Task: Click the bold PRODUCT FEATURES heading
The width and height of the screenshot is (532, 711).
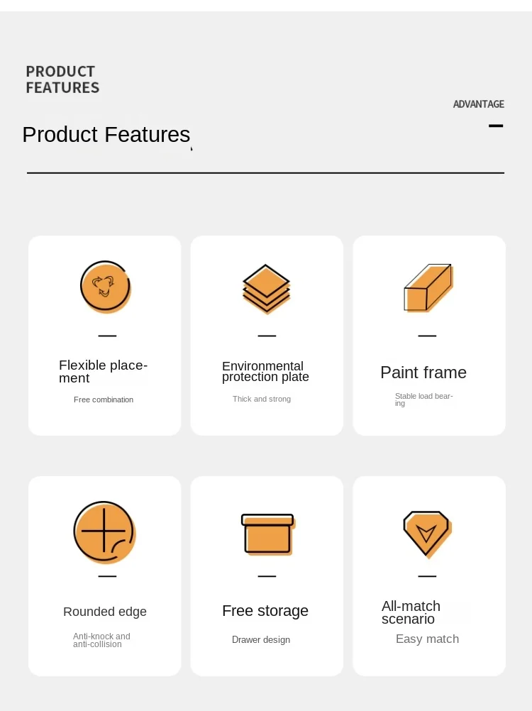Action: 62,79
